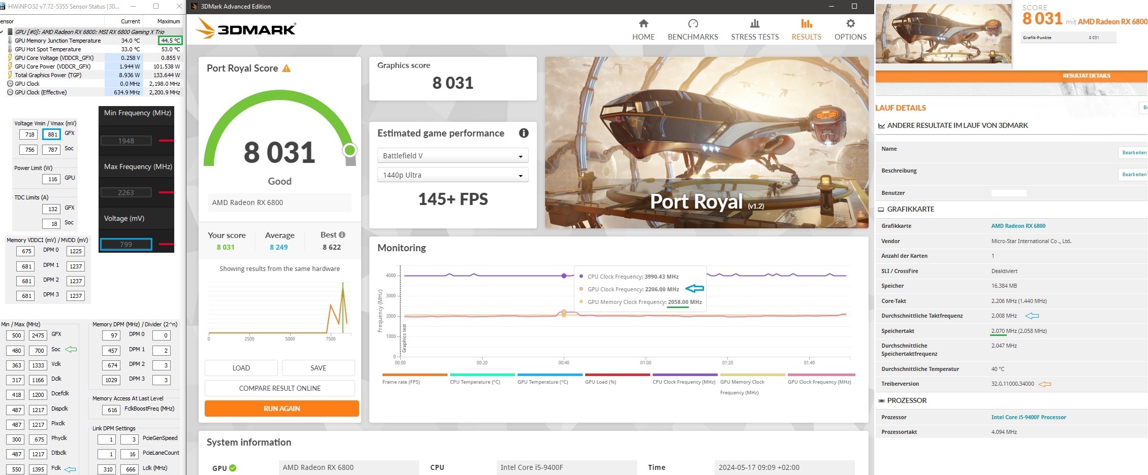
Task: Click the GFX max frequency field showing 2475
Action: click(38, 335)
